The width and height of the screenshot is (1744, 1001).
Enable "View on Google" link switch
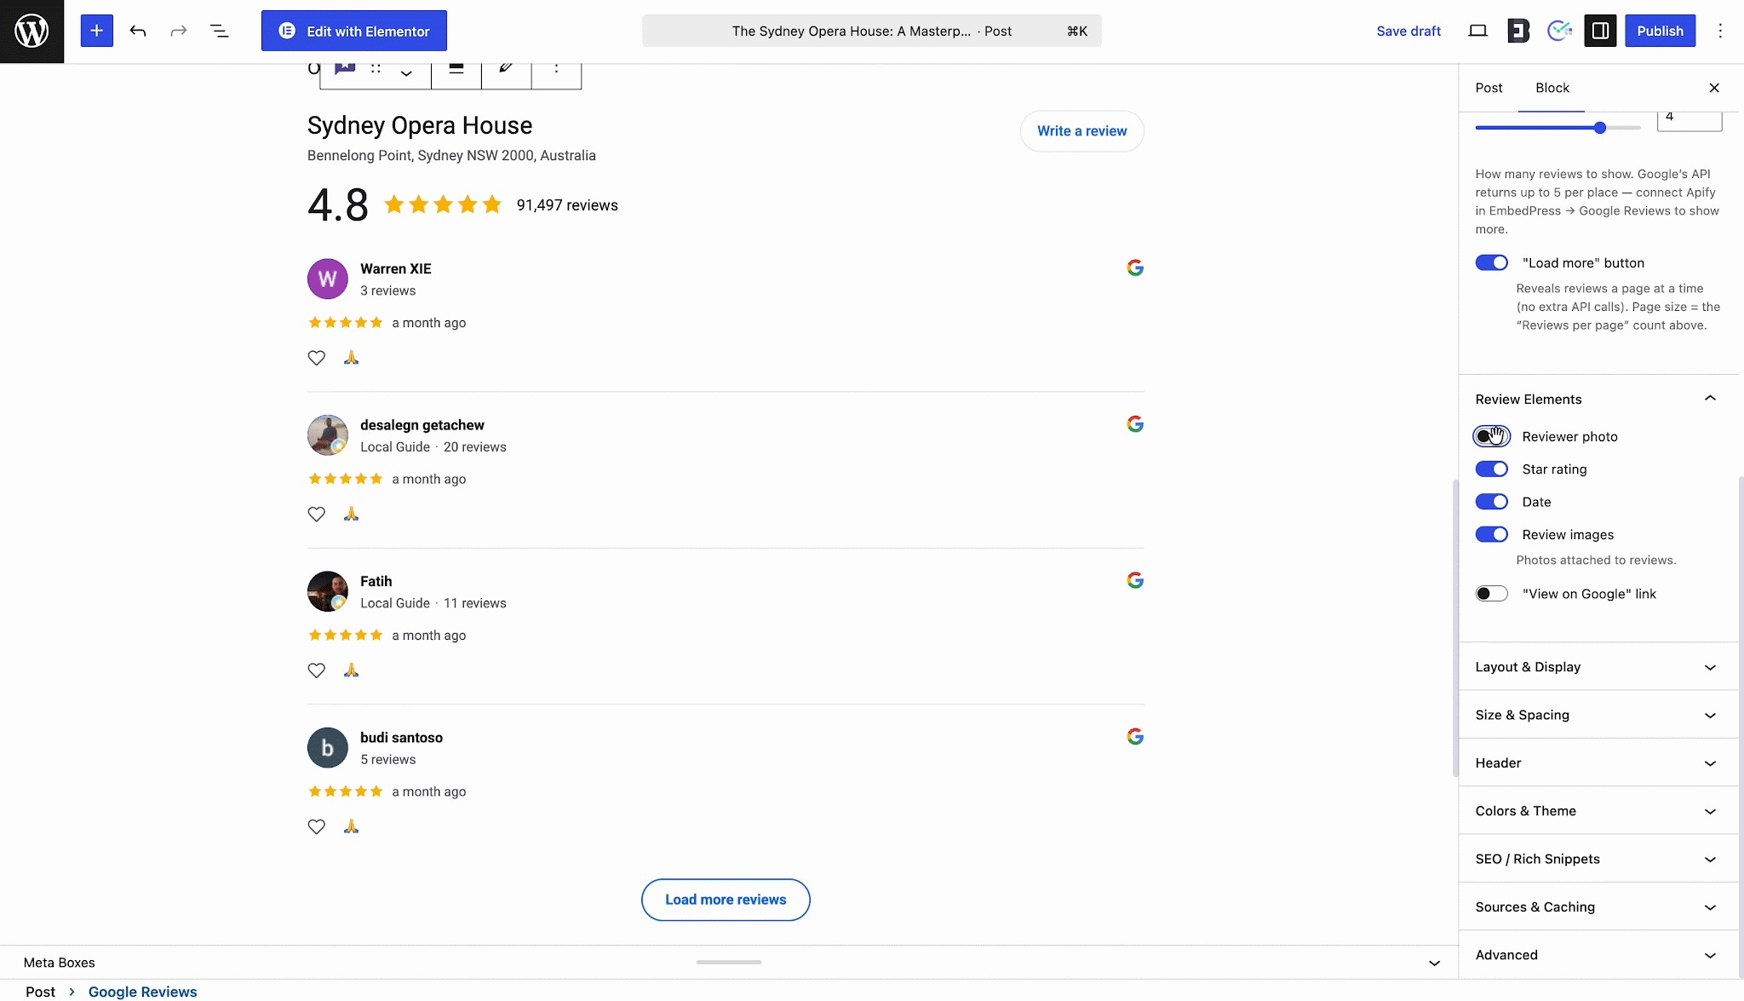[x=1491, y=594]
